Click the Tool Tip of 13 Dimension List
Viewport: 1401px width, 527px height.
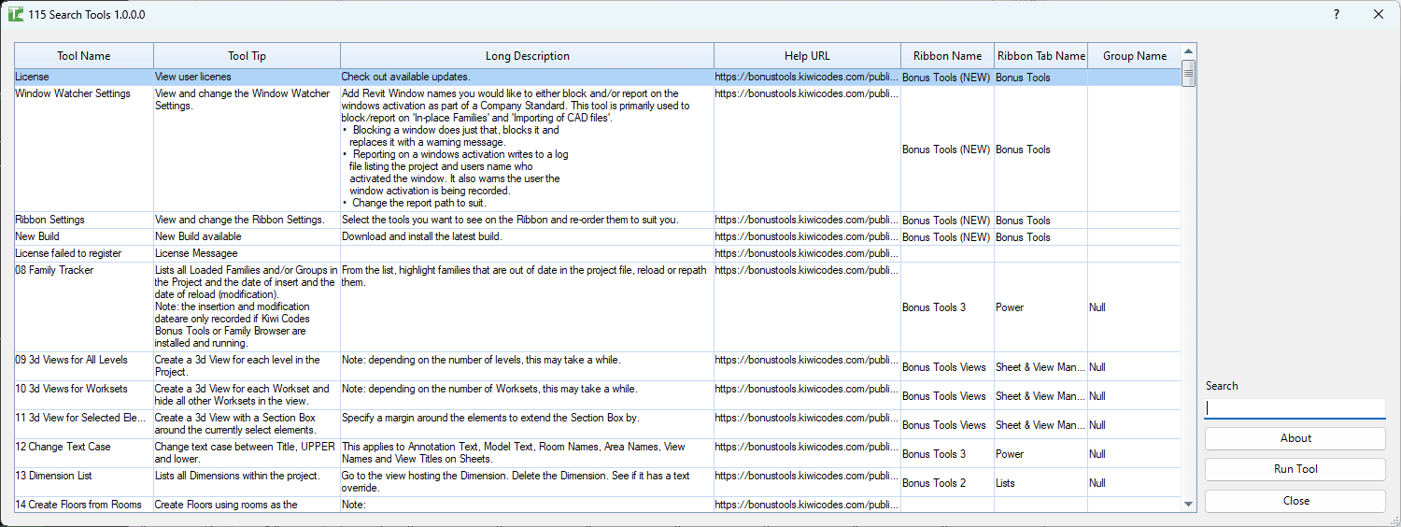click(x=248, y=482)
